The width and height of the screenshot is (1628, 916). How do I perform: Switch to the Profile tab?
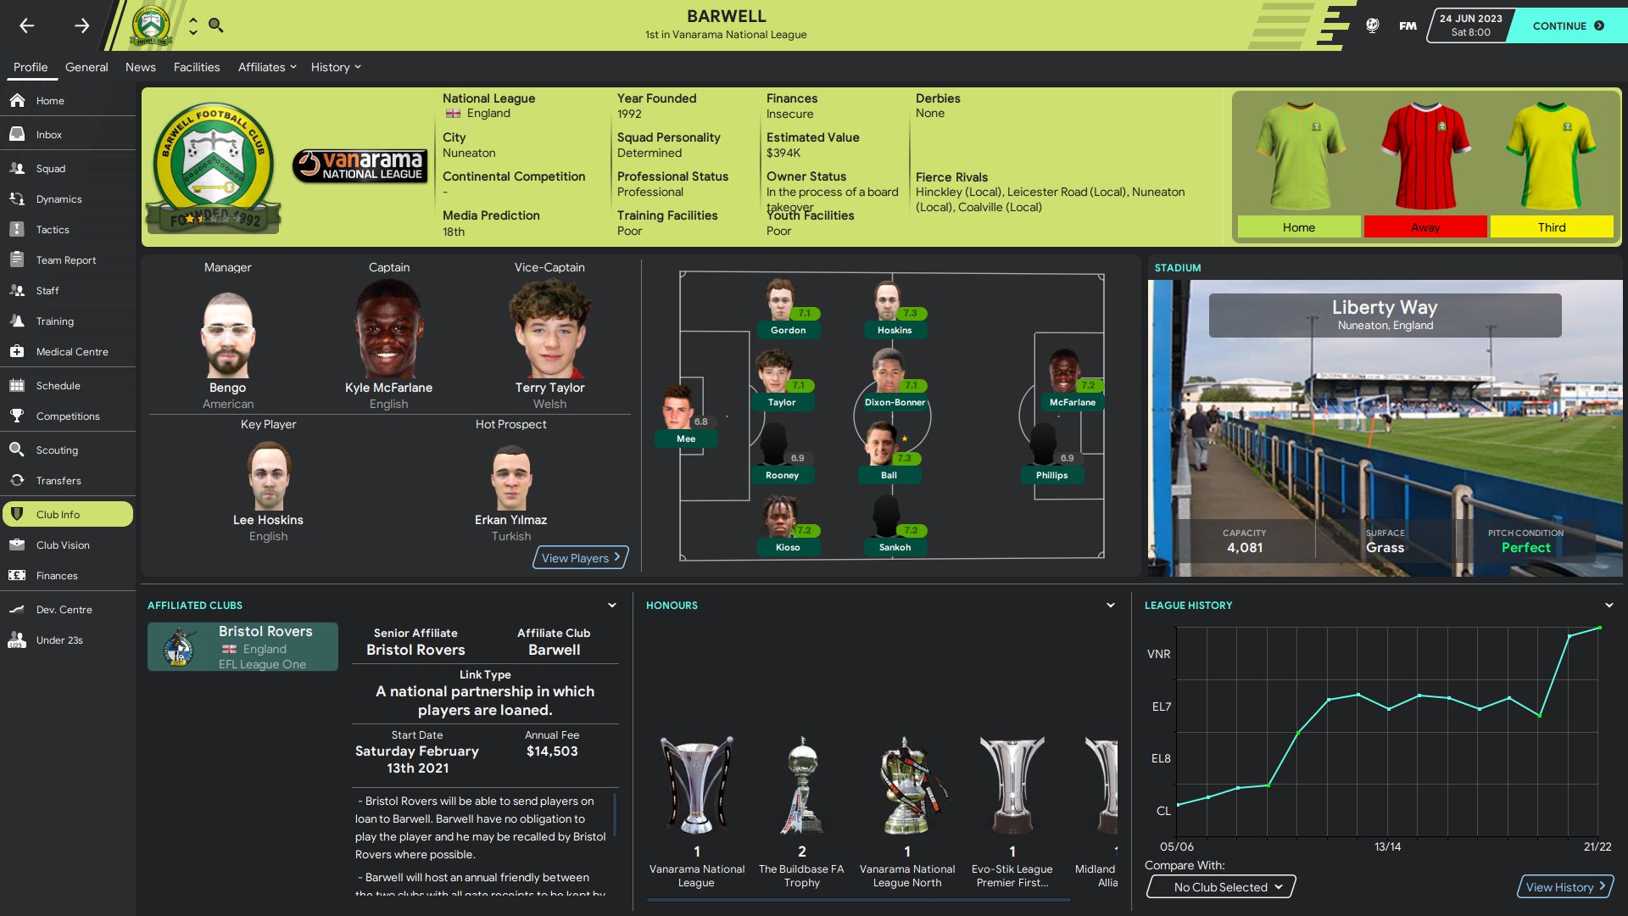(31, 67)
